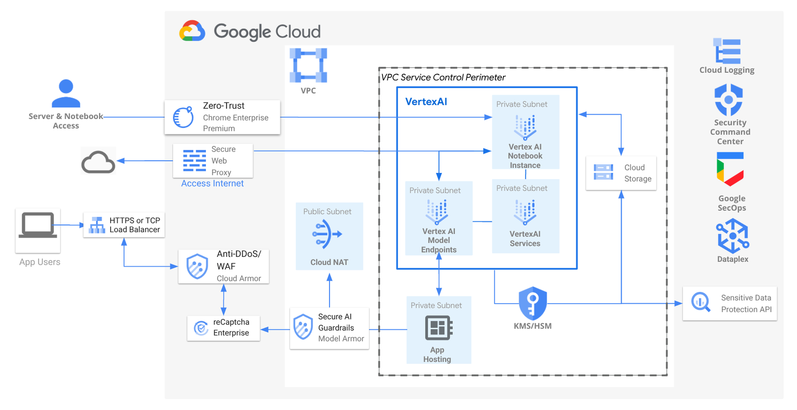Image resolution: width=797 pixels, height=410 pixels.
Task: Click the Sensitive Data Protection API icon
Action: [x=701, y=302]
